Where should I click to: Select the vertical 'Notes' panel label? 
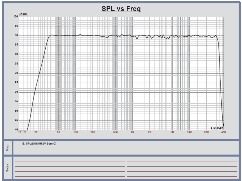[8, 168]
